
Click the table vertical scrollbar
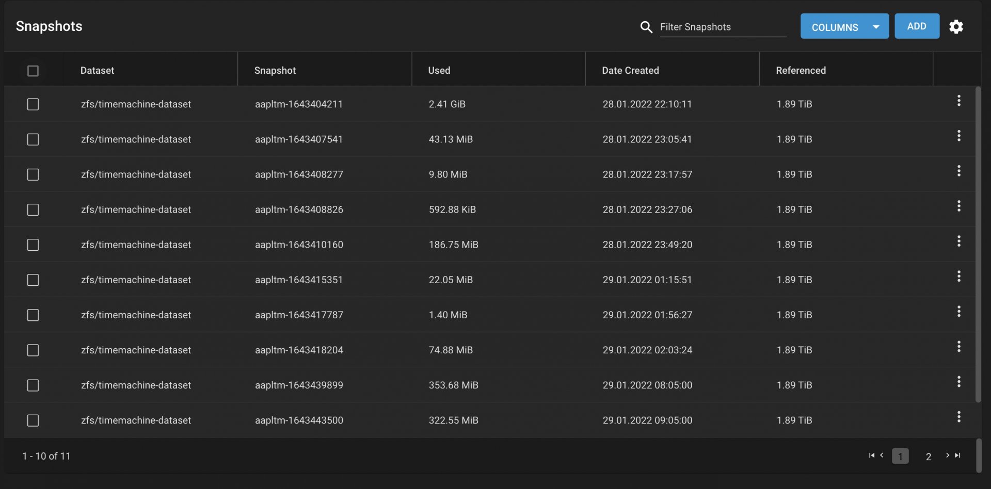pos(978,245)
